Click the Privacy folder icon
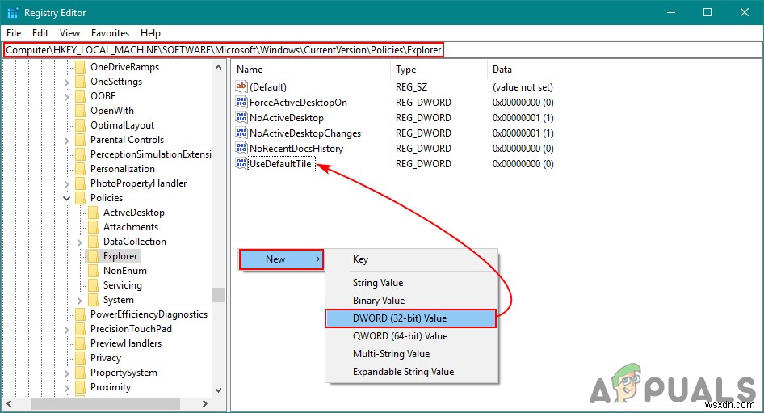 pyautogui.click(x=81, y=358)
